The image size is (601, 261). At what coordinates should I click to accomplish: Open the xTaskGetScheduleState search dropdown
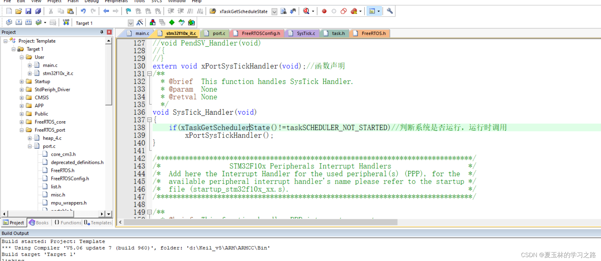[274, 12]
